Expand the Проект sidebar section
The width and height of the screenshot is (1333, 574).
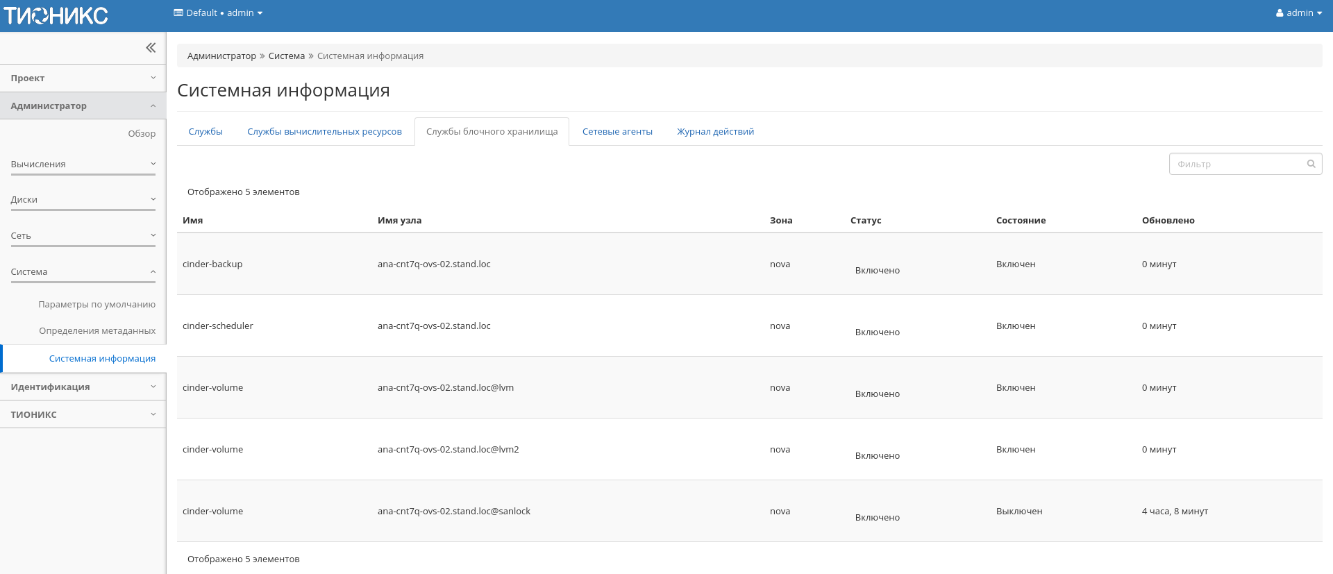click(x=83, y=78)
